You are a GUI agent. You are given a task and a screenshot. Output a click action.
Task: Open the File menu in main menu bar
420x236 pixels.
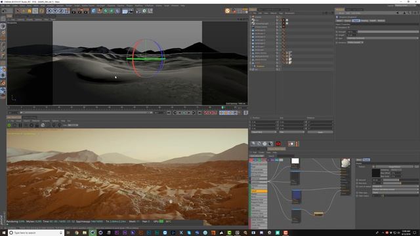click(x=3, y=5)
